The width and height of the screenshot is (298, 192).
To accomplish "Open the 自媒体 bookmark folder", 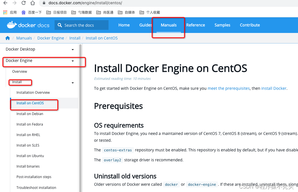I will 127,12.
